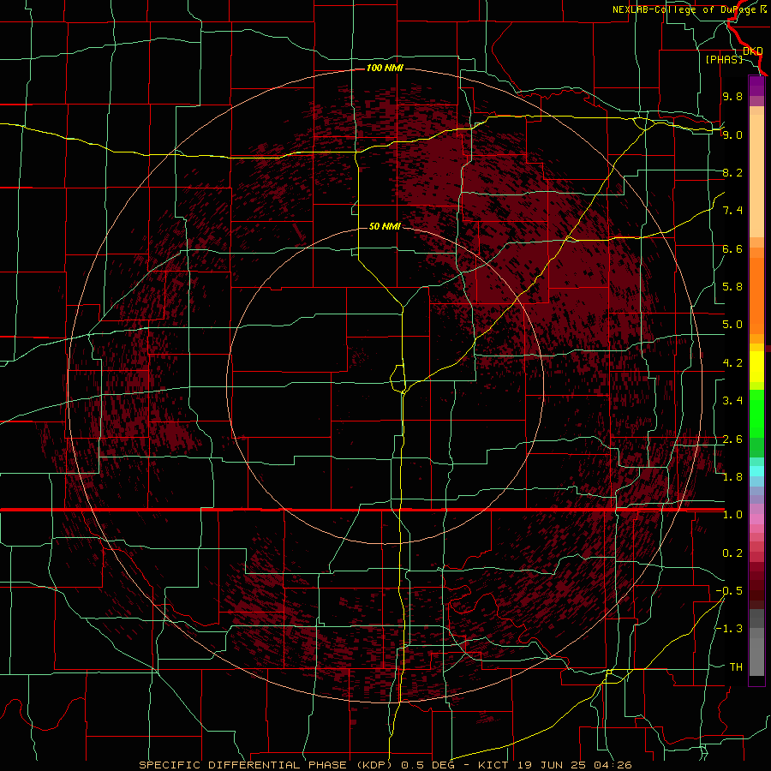The image size is (771, 771).
Task: Click the yellow segment of the color bar
Action: (756, 367)
